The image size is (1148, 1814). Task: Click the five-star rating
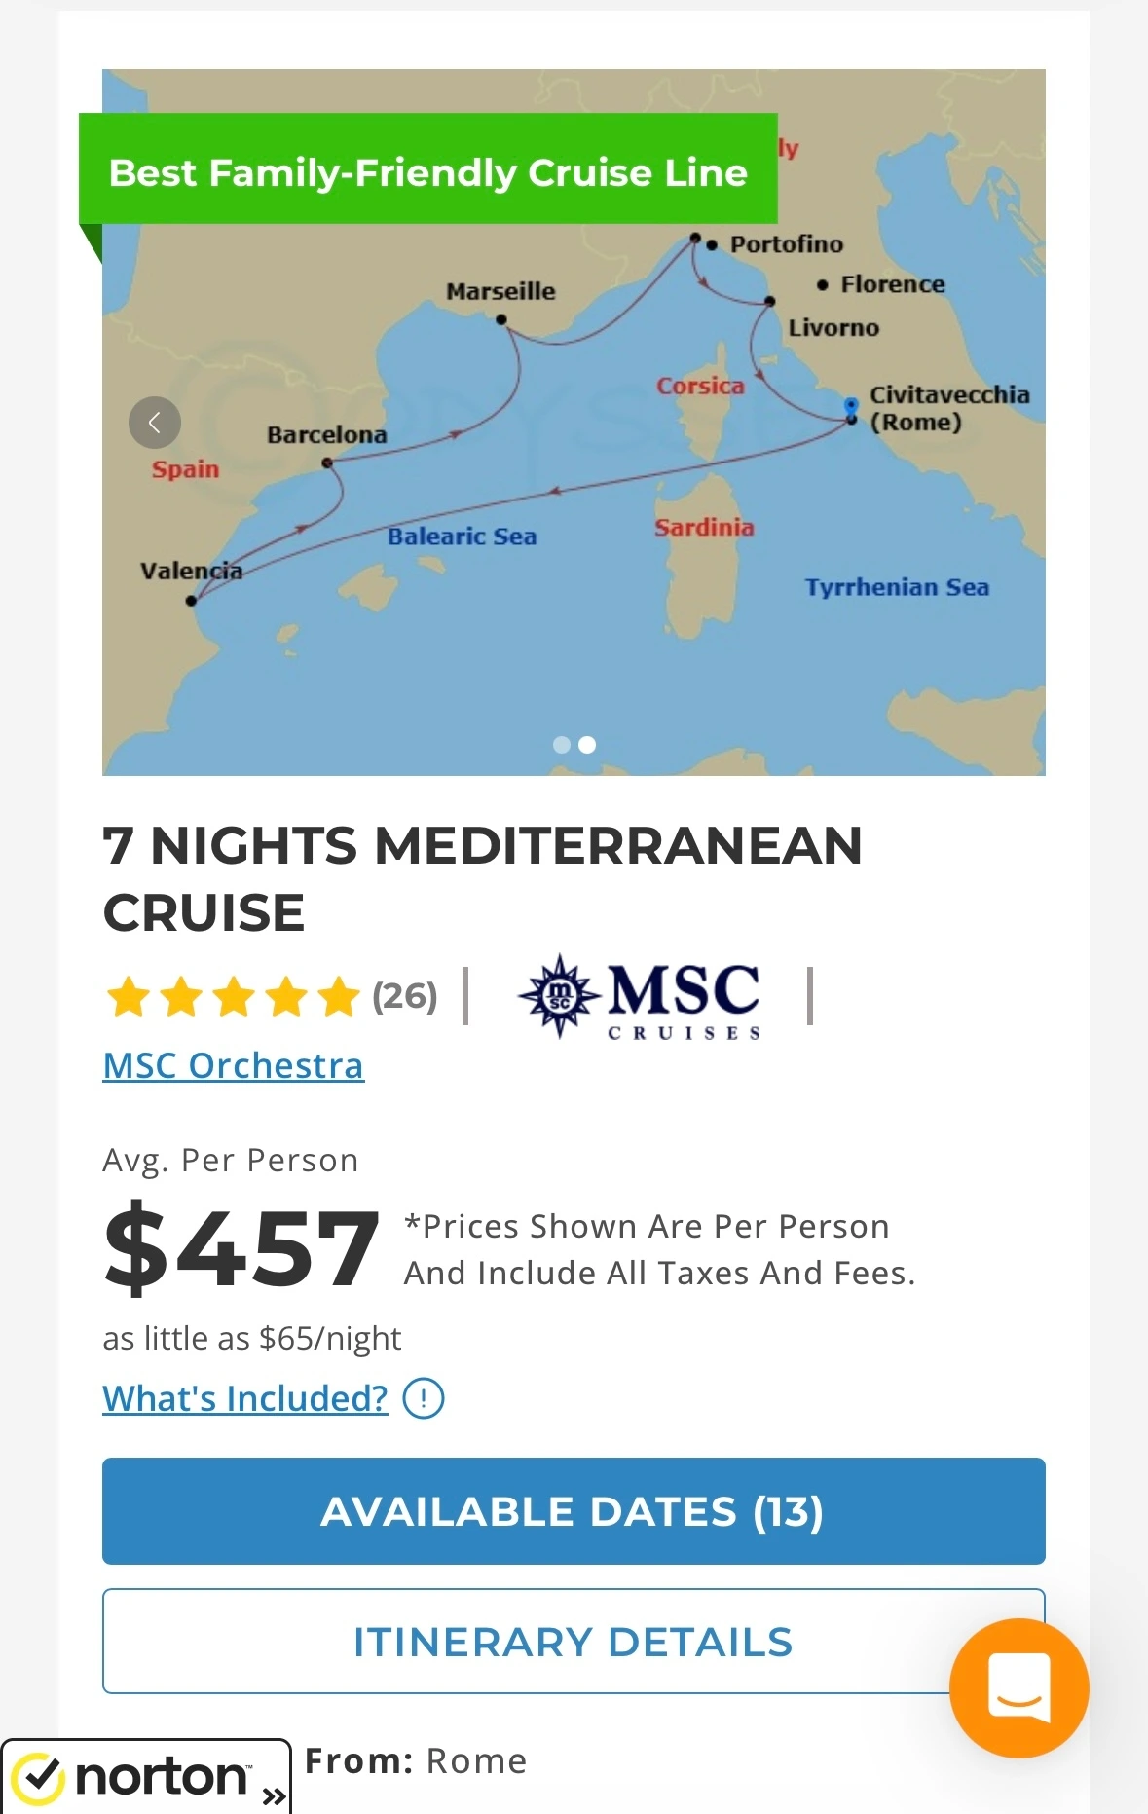[x=233, y=997]
